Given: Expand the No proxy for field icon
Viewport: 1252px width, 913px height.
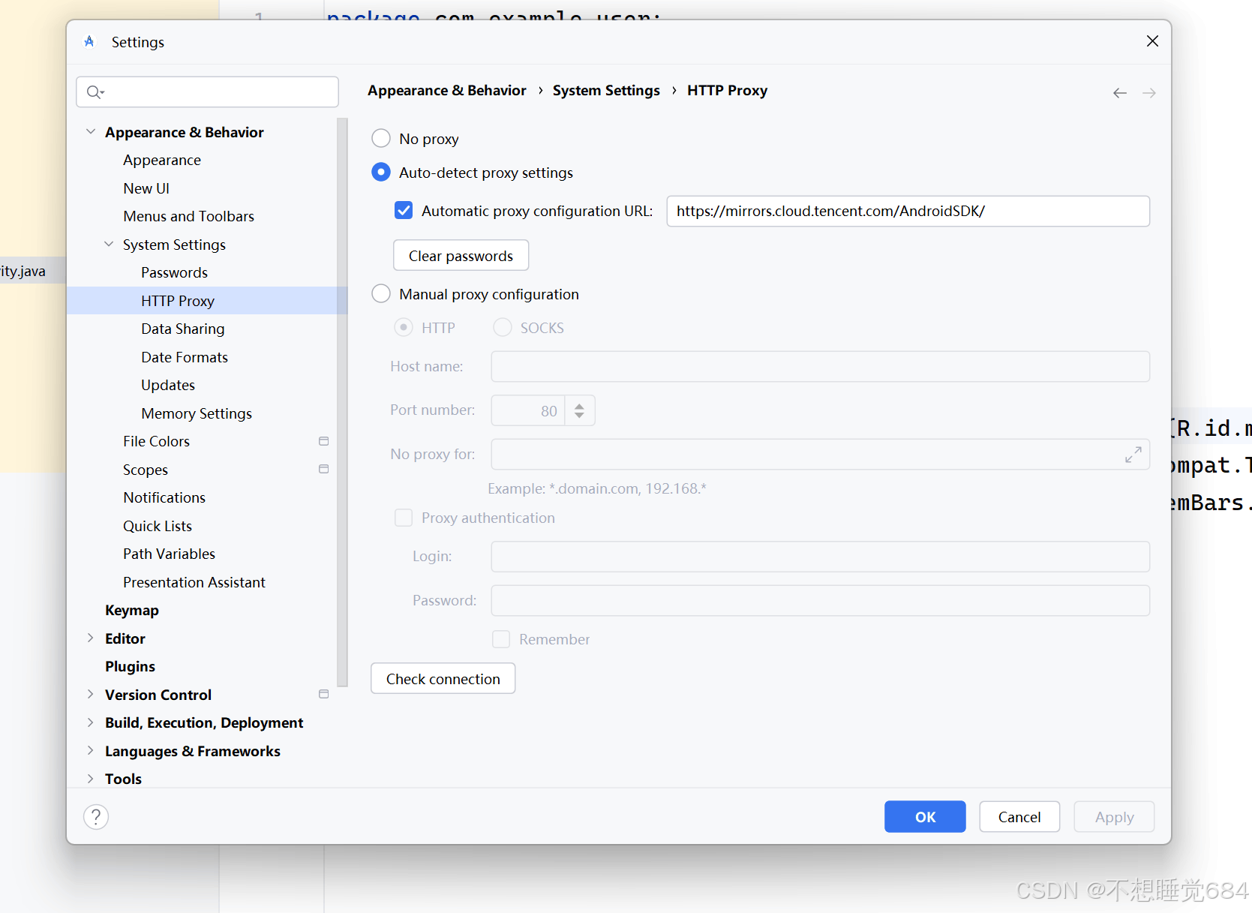Looking at the screenshot, I should point(1133,455).
